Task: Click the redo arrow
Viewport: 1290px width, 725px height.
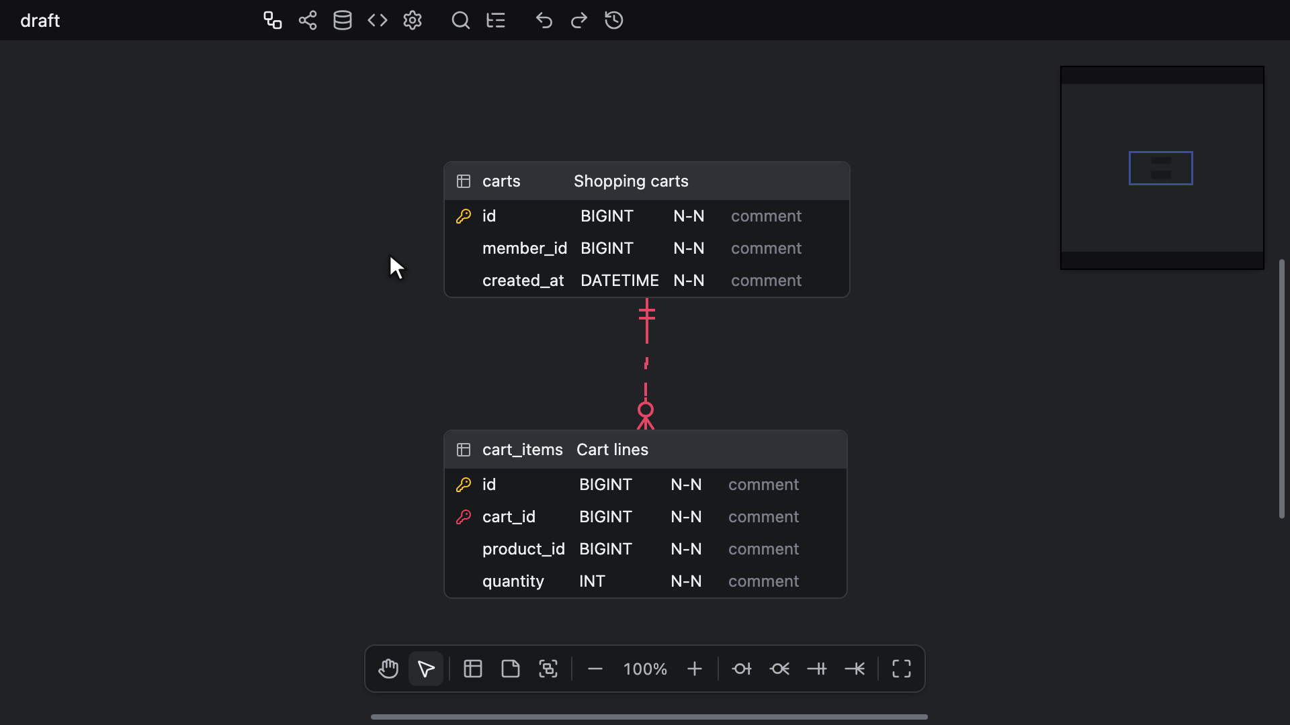Action: 579,20
